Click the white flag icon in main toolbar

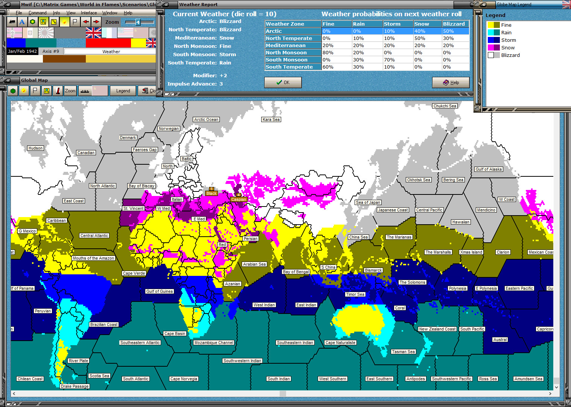(x=75, y=22)
